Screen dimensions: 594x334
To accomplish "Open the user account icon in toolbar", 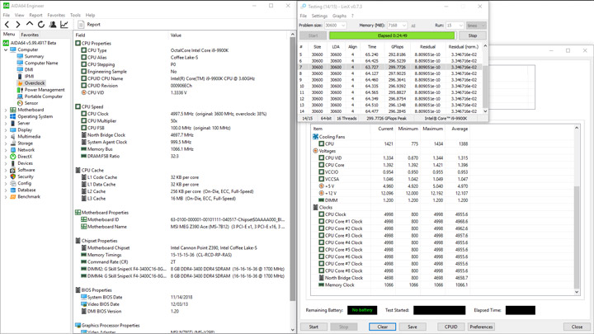I will pyautogui.click(x=53, y=25).
